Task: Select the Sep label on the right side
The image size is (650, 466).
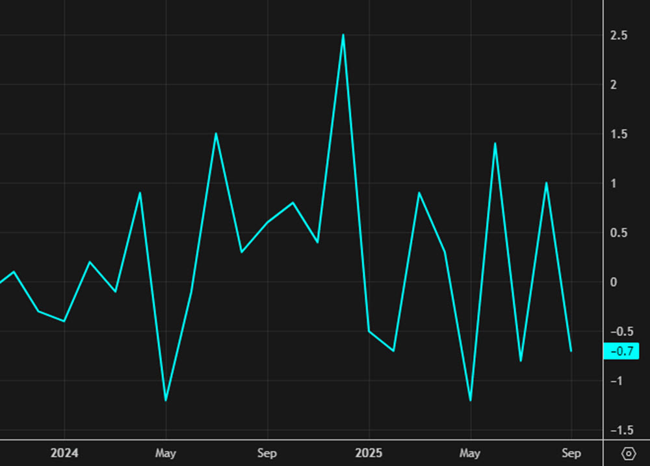Action: (x=572, y=452)
